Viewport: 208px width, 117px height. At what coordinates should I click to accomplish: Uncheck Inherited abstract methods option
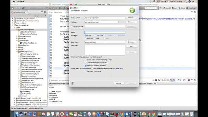(x=86, y=66)
